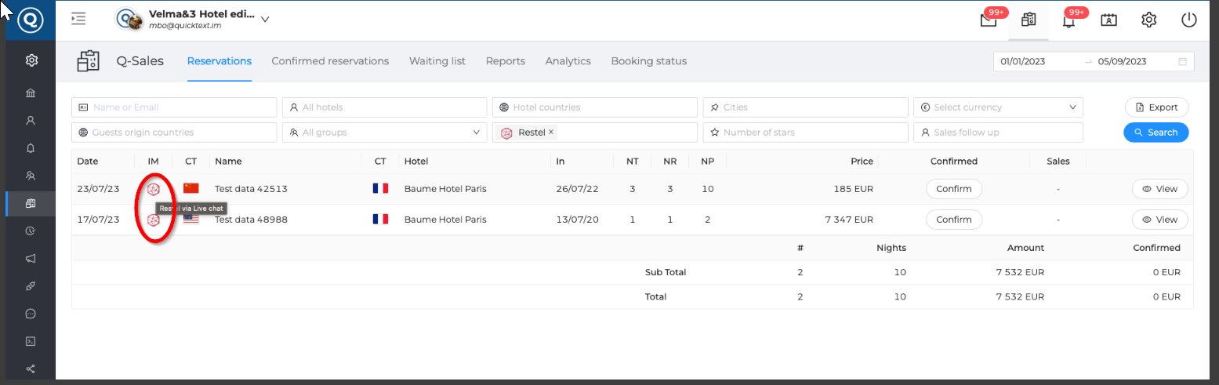Screen dimensions: 1219x385
Task: View reservation Test data 42513
Action: click(x=1159, y=189)
